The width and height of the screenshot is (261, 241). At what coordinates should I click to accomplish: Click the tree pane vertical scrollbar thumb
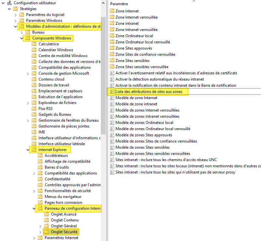point(103,75)
